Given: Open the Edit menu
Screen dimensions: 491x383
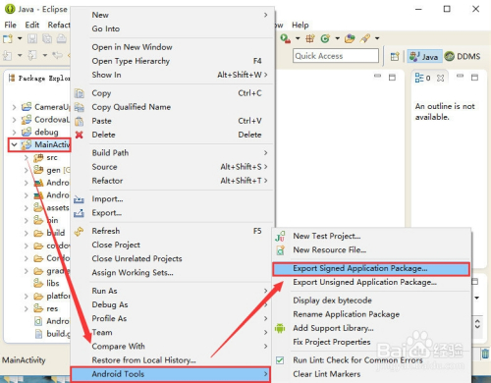Looking at the screenshot, I should pos(32,25).
